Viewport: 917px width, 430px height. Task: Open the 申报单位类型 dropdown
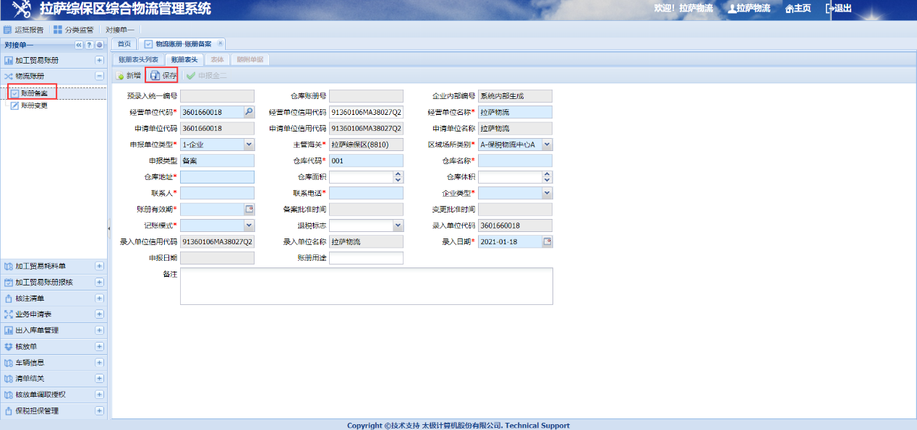[249, 145]
